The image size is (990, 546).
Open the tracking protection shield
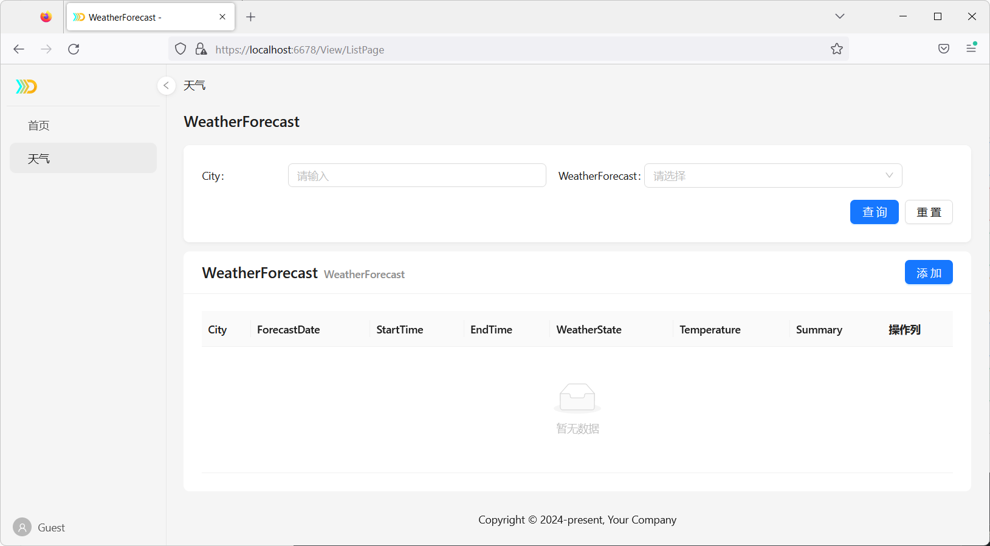click(180, 49)
